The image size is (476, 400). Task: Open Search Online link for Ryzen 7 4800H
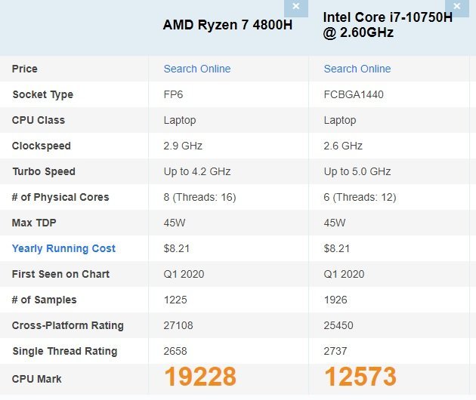tap(197, 69)
